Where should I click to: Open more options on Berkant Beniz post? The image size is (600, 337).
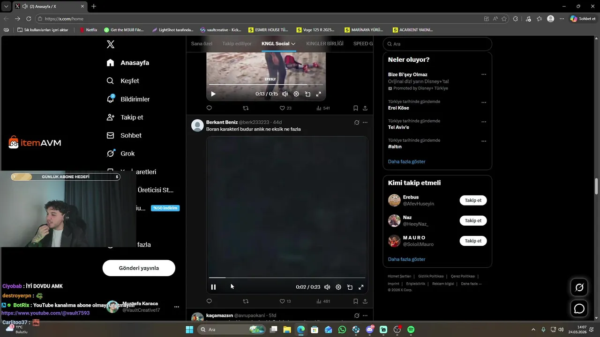(x=365, y=123)
